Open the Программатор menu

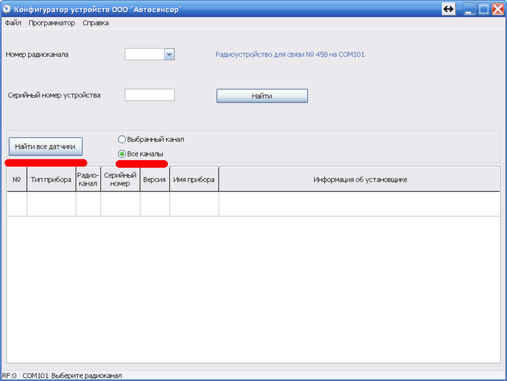coord(52,23)
